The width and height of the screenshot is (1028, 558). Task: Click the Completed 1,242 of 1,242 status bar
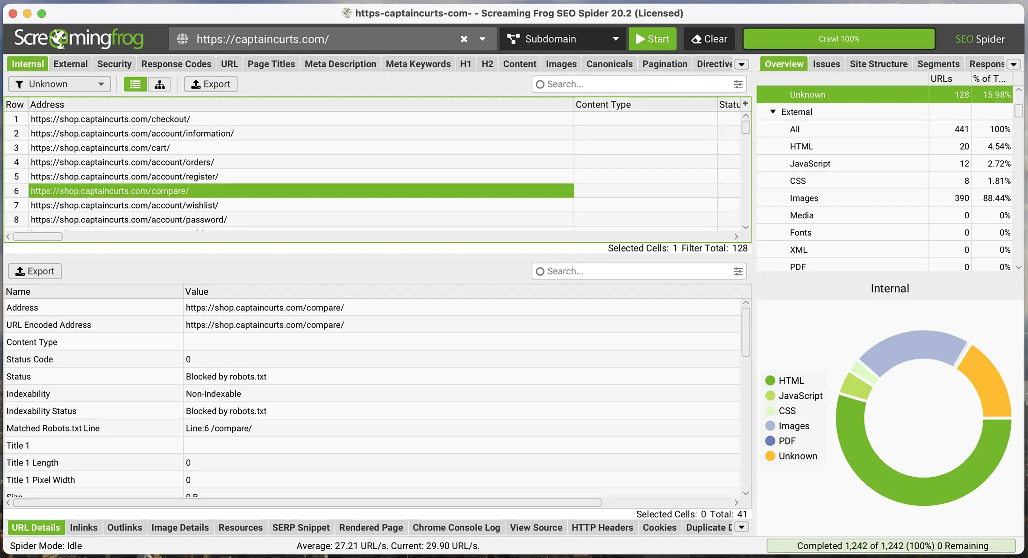(892, 546)
